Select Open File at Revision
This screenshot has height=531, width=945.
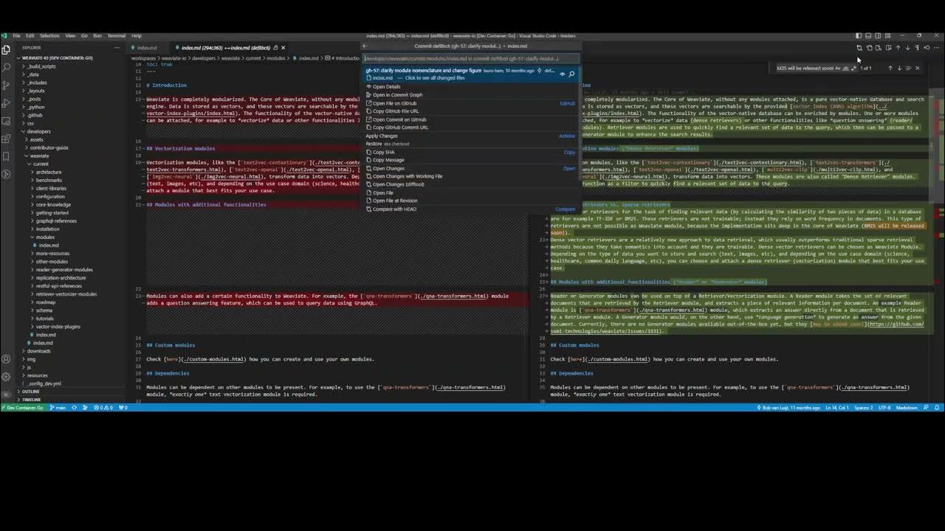tap(470, 201)
